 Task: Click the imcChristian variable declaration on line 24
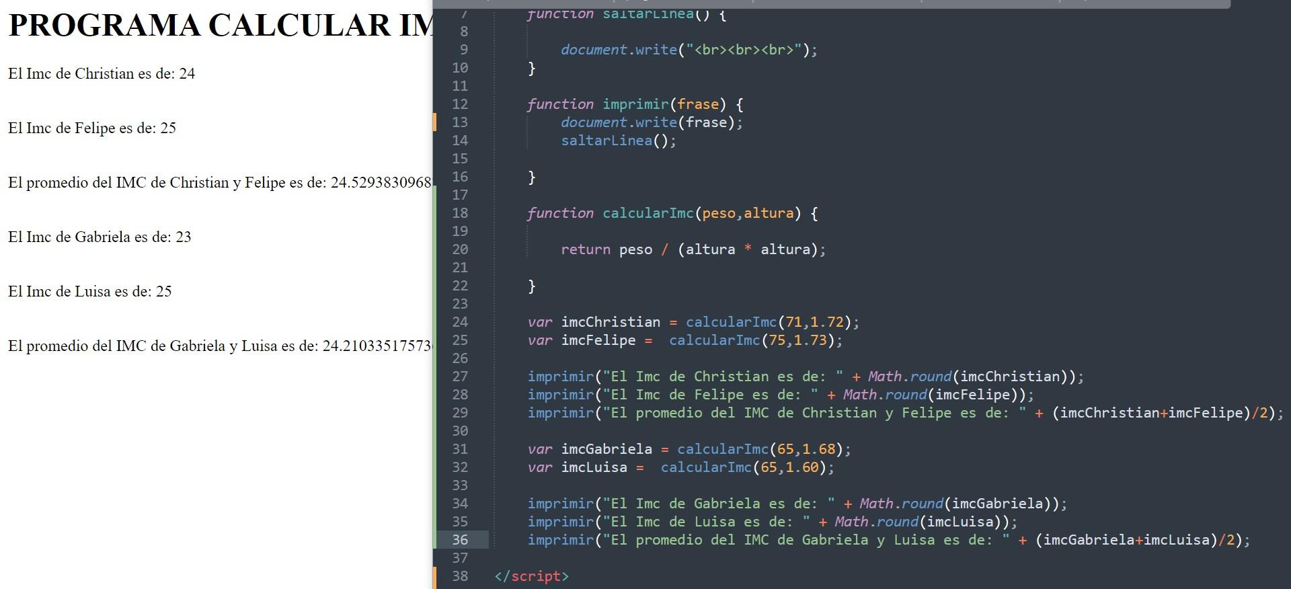[693, 322]
